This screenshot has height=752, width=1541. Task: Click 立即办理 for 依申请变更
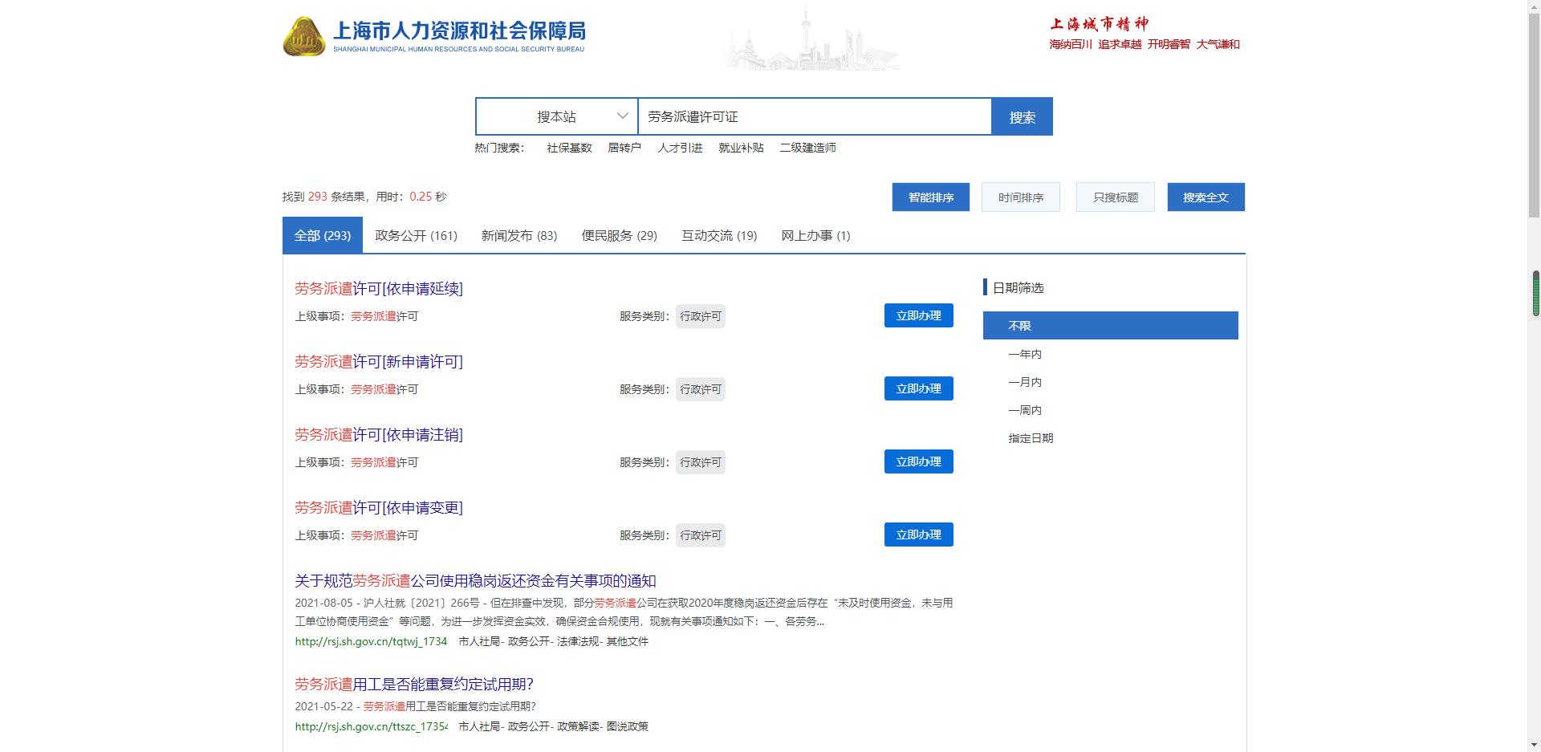[919, 535]
